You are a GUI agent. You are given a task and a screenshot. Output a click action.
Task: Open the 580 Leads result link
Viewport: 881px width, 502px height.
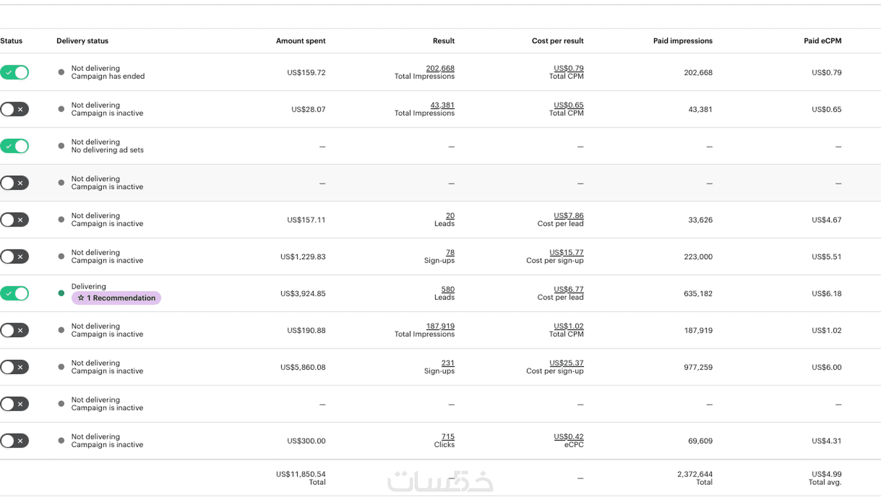click(x=448, y=289)
